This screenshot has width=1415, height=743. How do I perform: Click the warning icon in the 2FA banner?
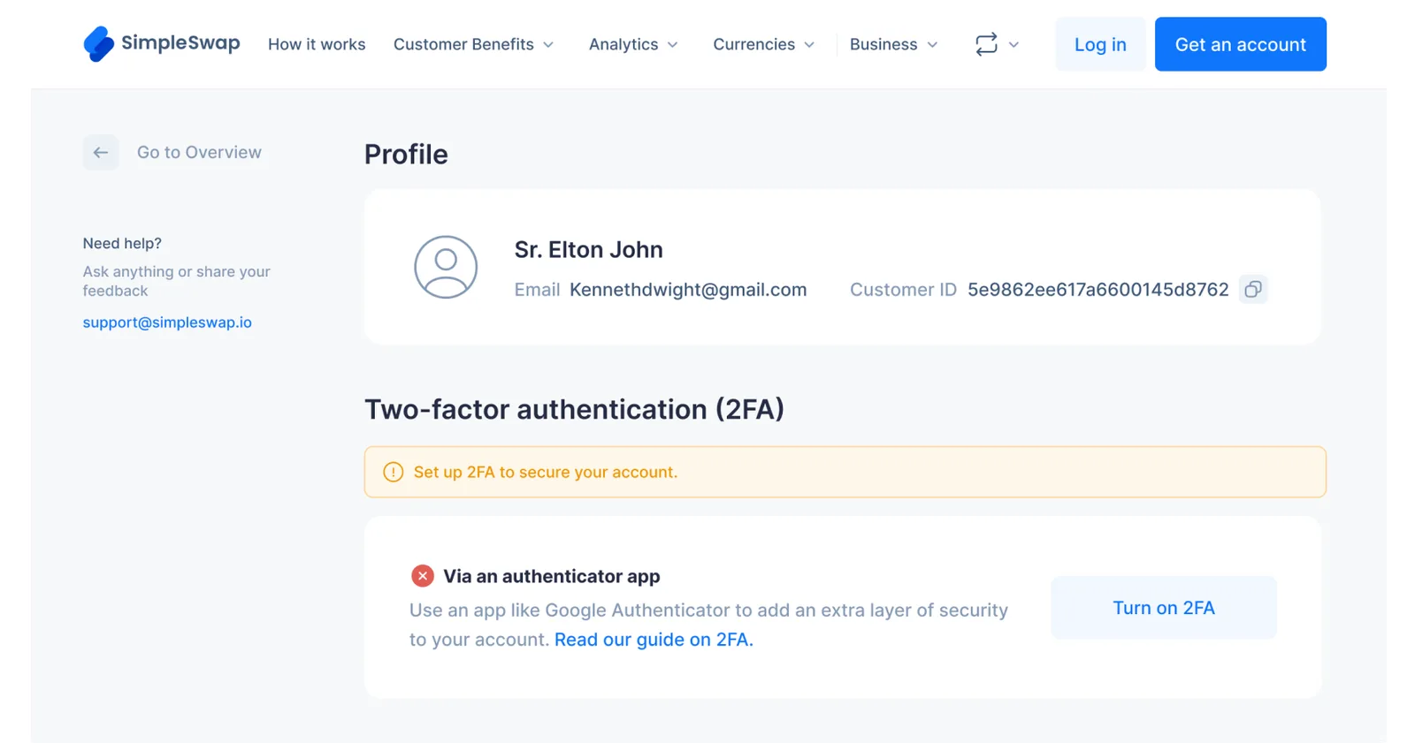click(394, 472)
